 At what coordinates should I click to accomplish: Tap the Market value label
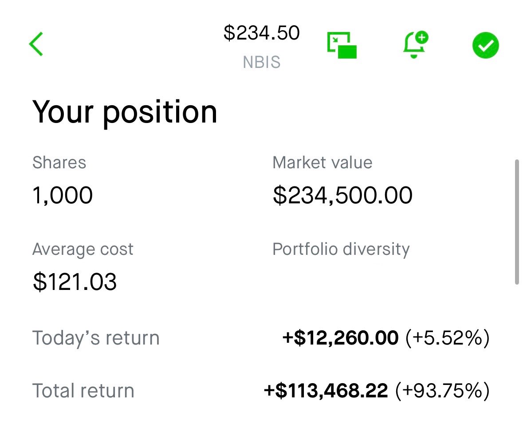coord(322,163)
